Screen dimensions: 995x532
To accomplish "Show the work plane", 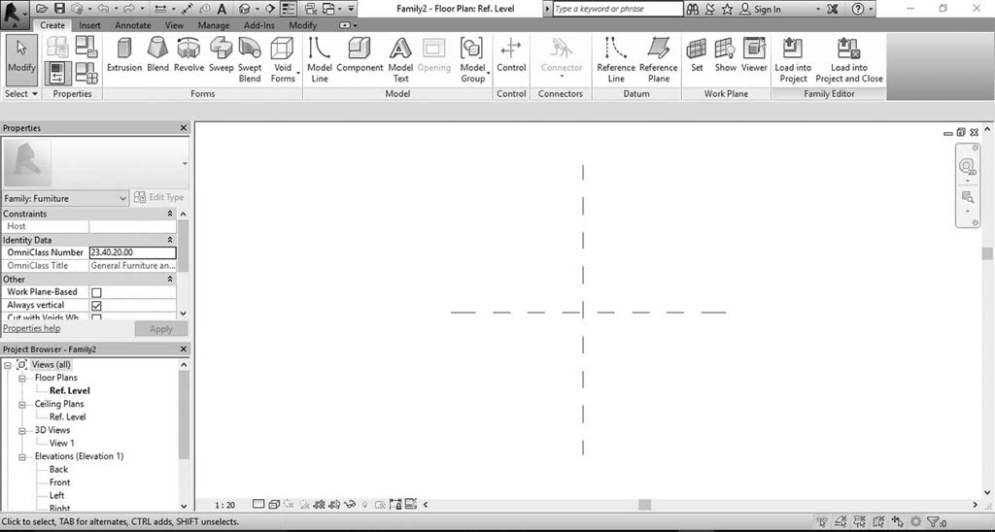I will [725, 55].
